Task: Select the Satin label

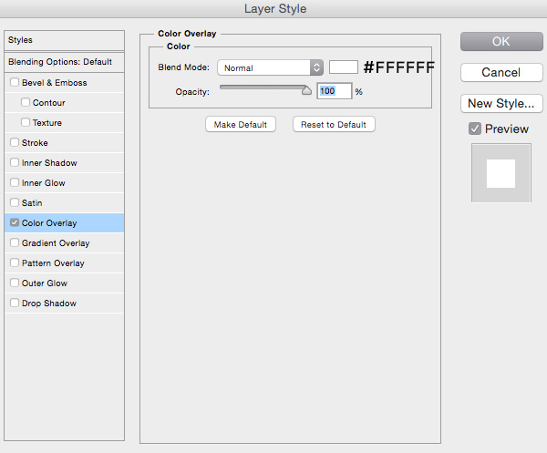Action: (32, 203)
